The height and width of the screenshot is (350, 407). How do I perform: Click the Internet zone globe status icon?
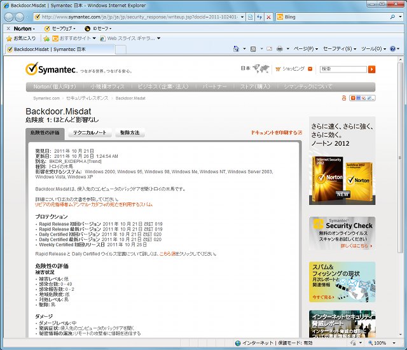point(238,343)
